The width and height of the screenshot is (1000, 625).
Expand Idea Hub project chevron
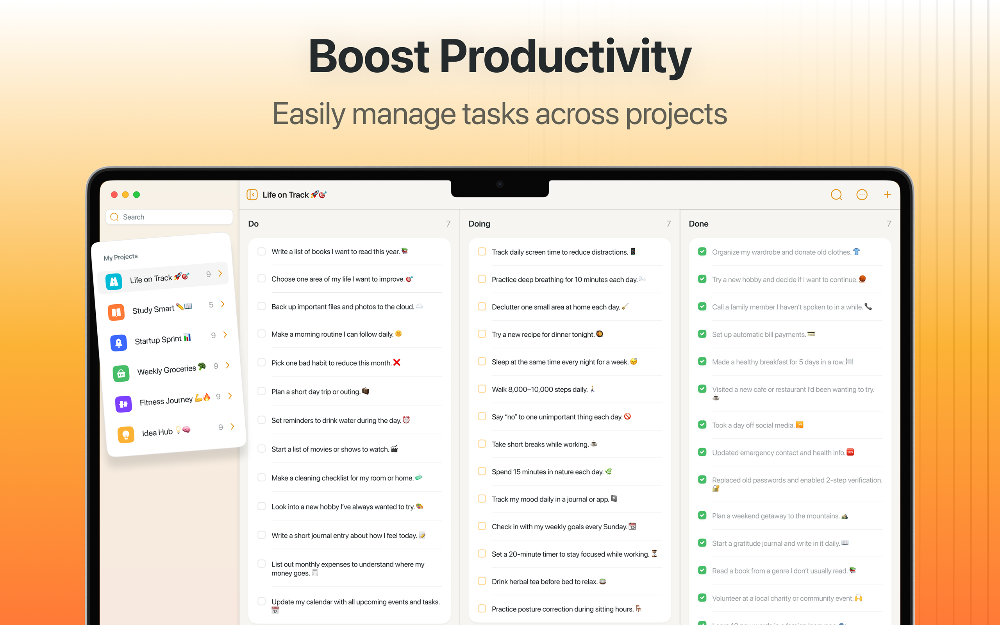[233, 426]
